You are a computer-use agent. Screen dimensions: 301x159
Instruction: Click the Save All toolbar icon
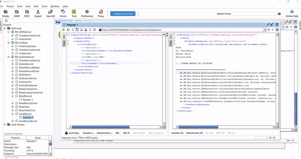(50, 13)
